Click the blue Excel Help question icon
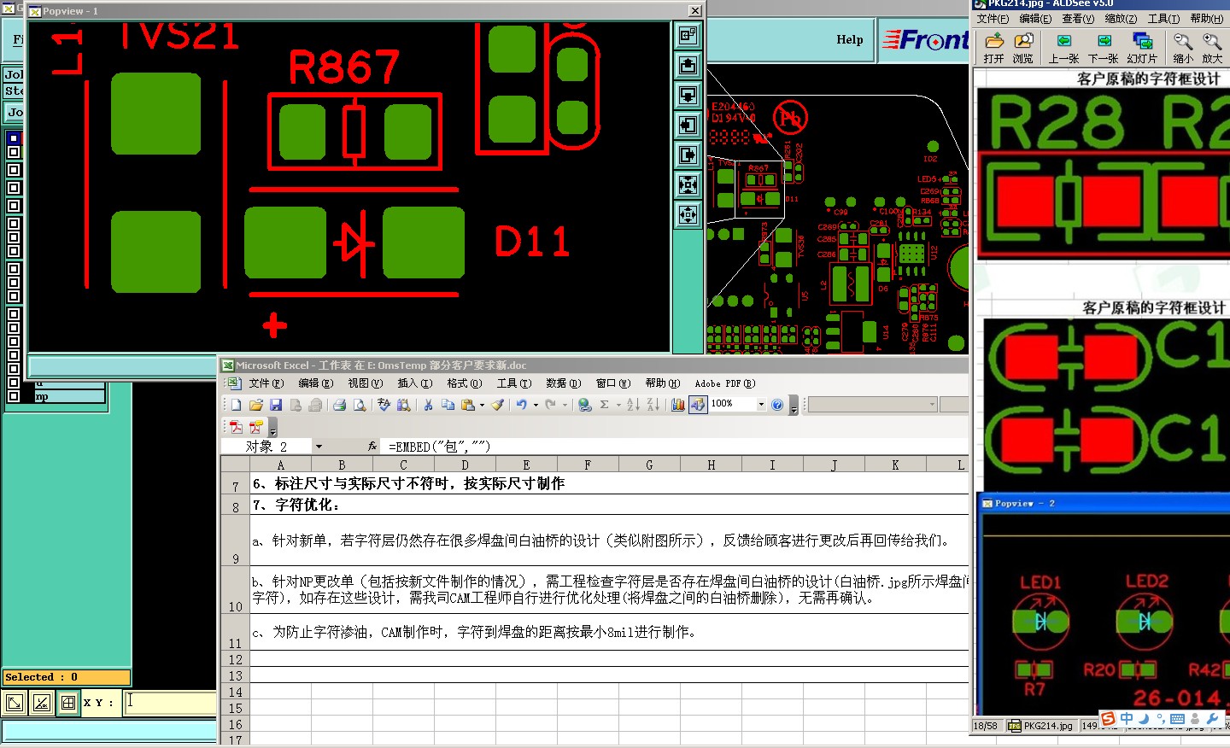The image size is (1230, 748). pyautogui.click(x=777, y=405)
